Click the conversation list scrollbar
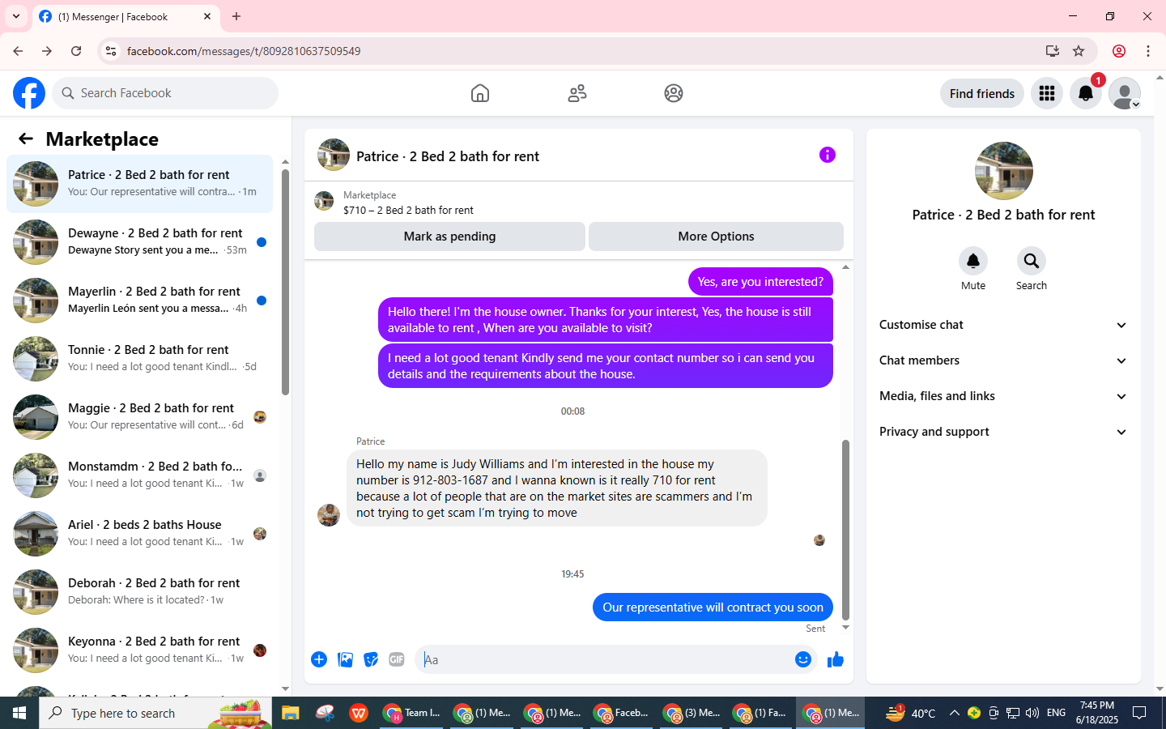The height and width of the screenshot is (729, 1166). point(285,282)
